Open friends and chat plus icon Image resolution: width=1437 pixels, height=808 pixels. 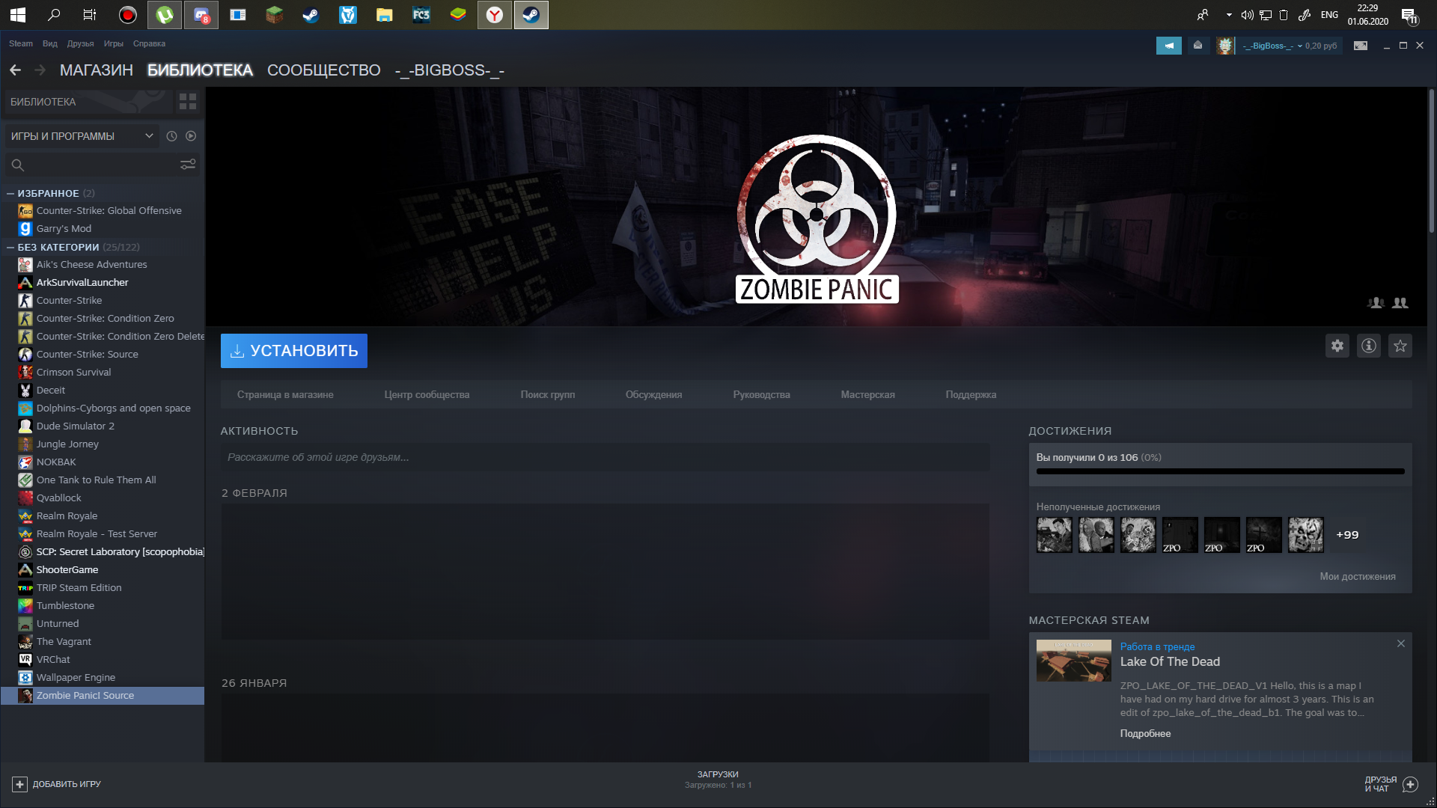pyautogui.click(x=1411, y=784)
